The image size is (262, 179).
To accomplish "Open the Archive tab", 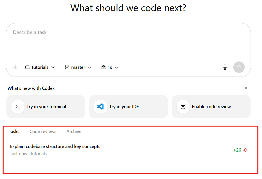I will 74,132.
